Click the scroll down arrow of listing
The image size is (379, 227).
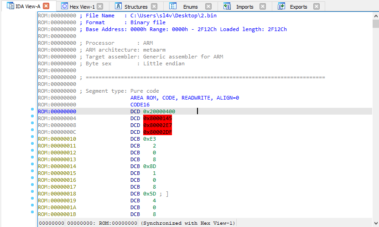(x=376, y=223)
